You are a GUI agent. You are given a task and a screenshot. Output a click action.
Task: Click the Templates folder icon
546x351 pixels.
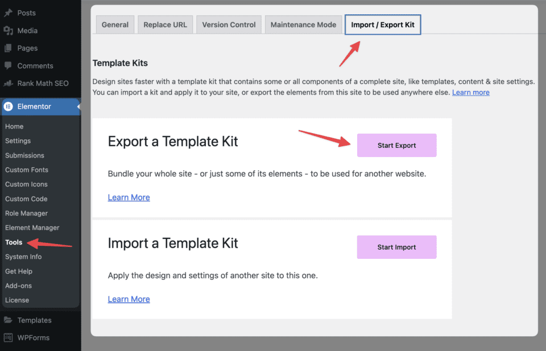(x=8, y=320)
